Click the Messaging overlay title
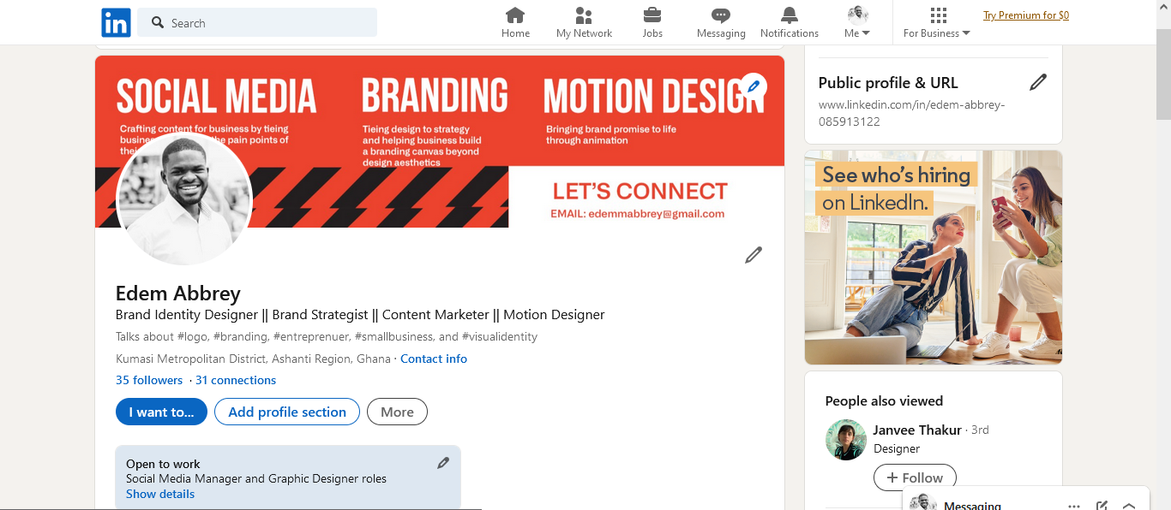1171x510 pixels. pyautogui.click(x=972, y=505)
